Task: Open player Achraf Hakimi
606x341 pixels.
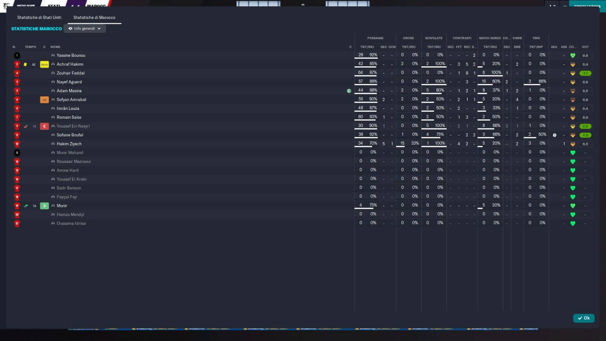Action: [x=70, y=64]
